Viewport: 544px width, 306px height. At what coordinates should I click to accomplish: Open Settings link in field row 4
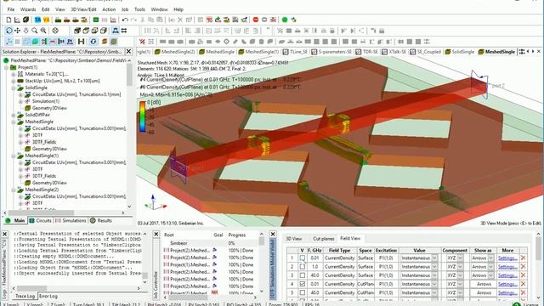(x=507, y=284)
